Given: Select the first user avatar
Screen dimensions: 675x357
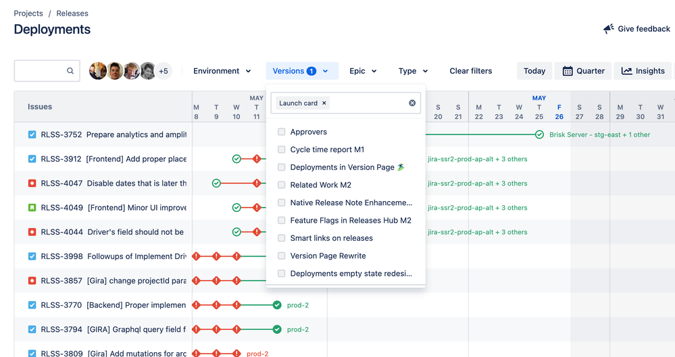Looking at the screenshot, I should (98, 71).
